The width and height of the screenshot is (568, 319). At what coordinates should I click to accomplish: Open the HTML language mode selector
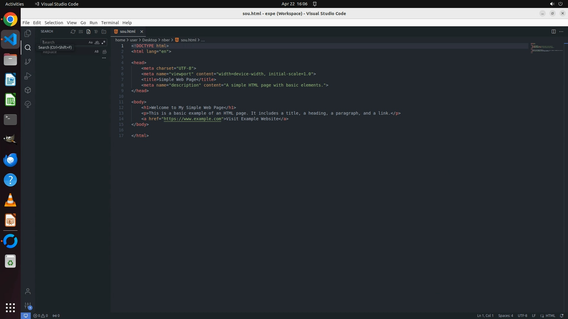[550, 315]
